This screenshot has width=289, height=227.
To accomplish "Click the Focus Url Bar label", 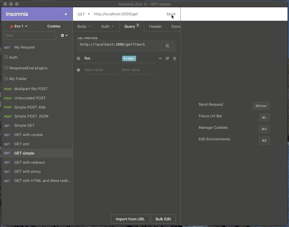I will (x=210, y=116).
